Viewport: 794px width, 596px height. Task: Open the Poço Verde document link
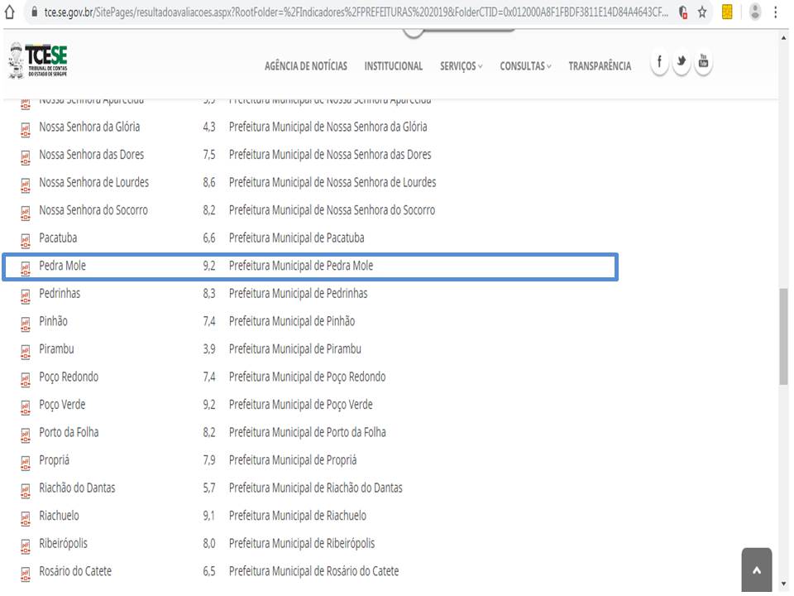62,405
